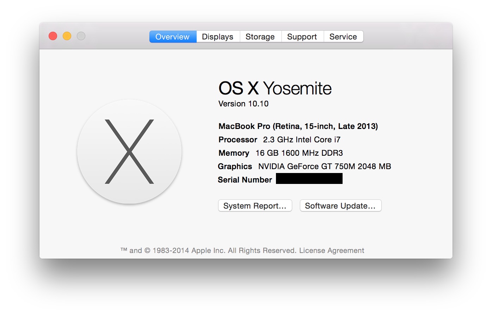Click the Processor label

pos(238,140)
